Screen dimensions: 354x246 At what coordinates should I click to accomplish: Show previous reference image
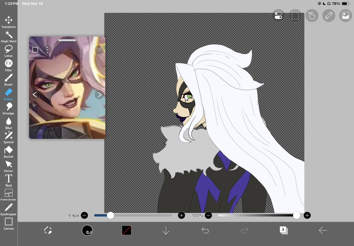35,95
